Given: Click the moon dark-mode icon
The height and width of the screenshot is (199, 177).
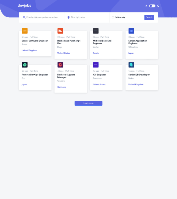Looking at the screenshot, I should [158, 6].
